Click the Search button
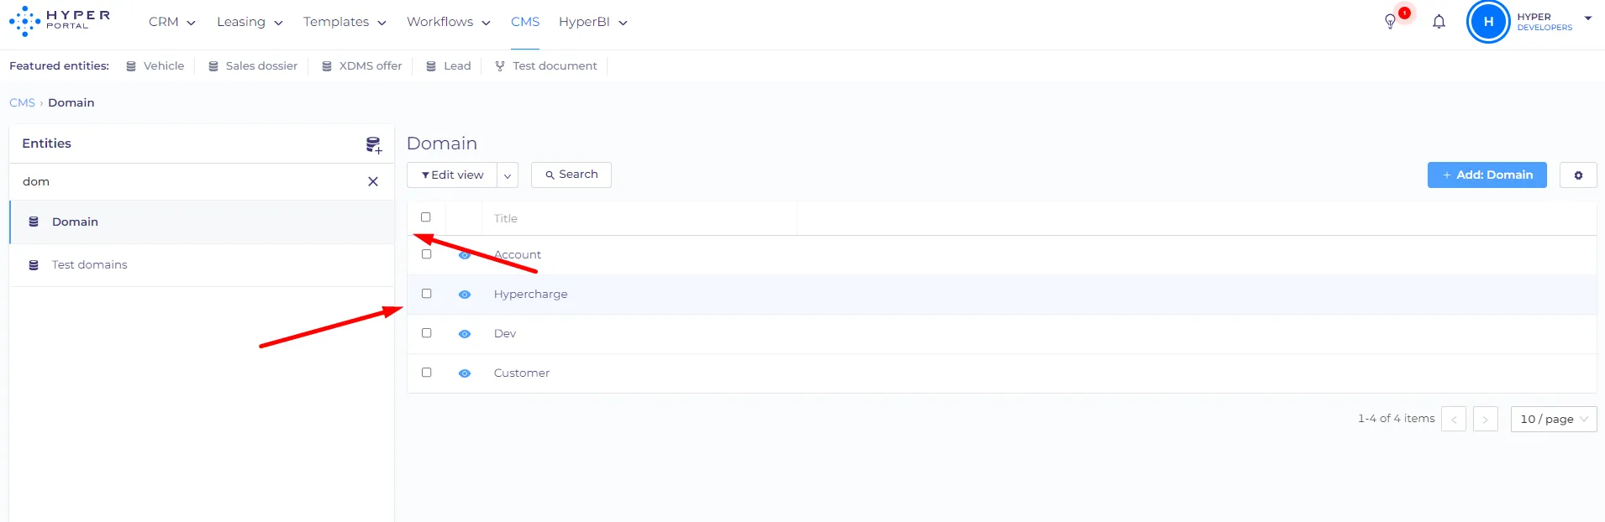The image size is (1605, 522). [571, 175]
